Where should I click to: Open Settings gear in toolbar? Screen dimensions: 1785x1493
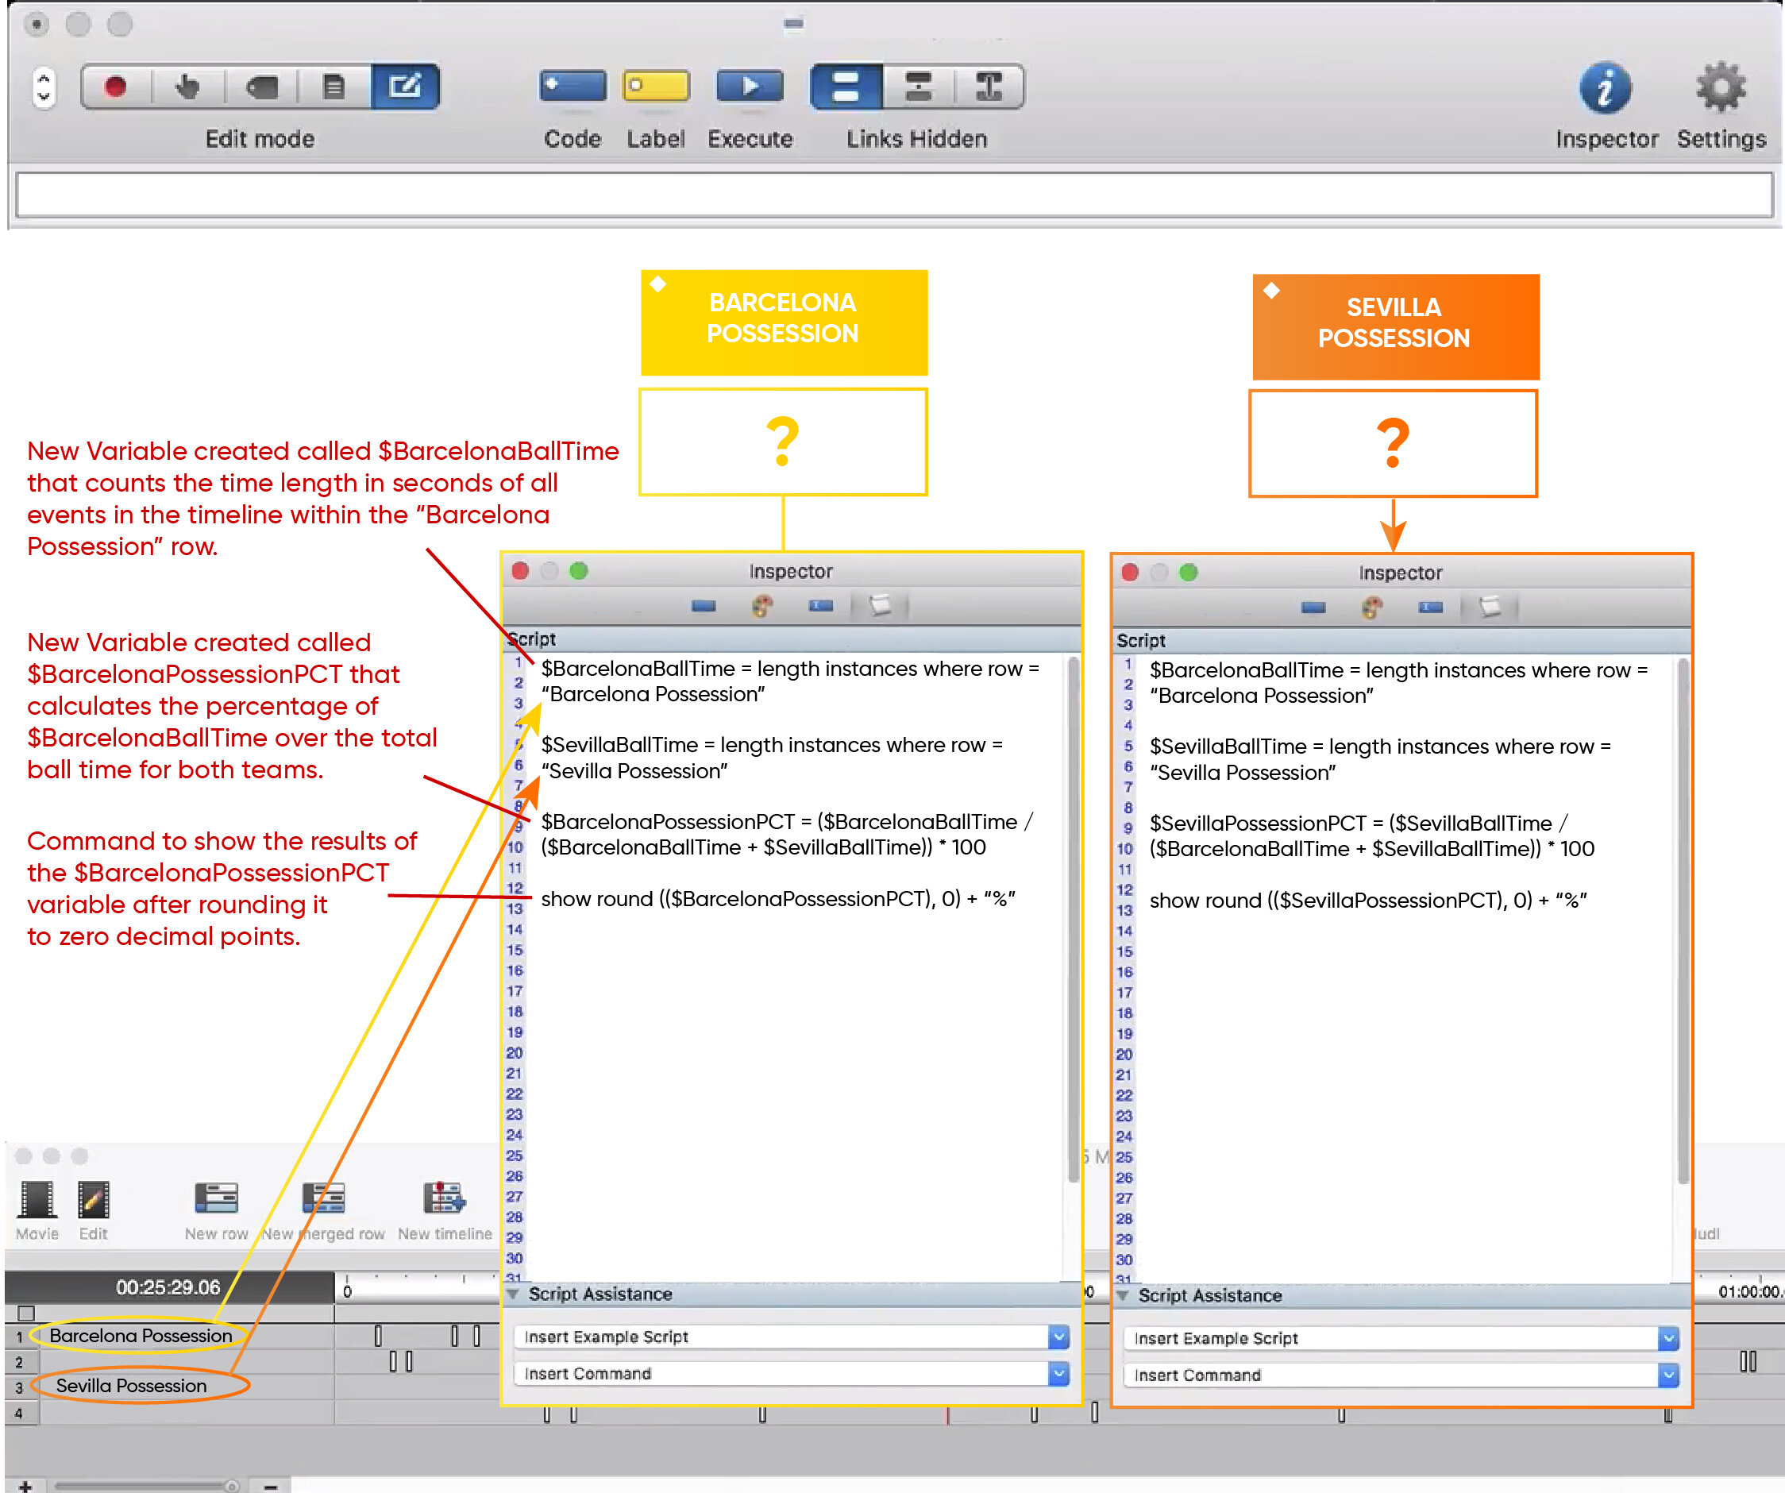[x=1721, y=87]
